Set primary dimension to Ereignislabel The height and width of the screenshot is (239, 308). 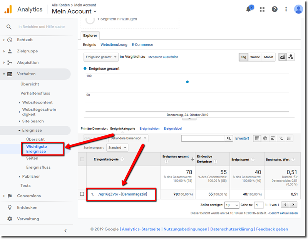click(172, 129)
